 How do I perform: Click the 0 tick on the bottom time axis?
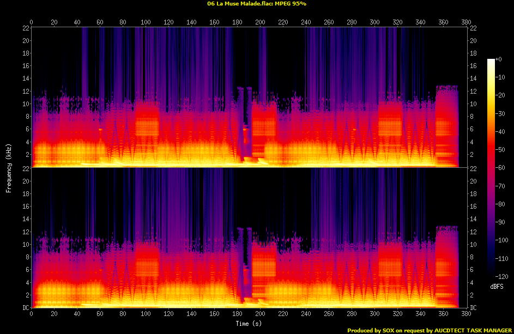[x=32, y=314]
